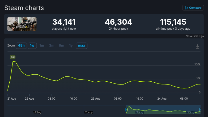Select the disabled 1m zoom option
The height and width of the screenshot is (117, 208).
(42, 45)
